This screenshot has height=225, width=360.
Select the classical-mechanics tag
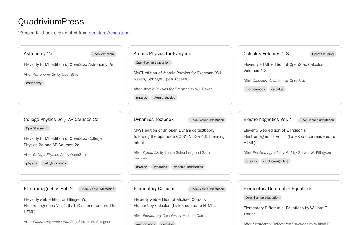coord(188,167)
